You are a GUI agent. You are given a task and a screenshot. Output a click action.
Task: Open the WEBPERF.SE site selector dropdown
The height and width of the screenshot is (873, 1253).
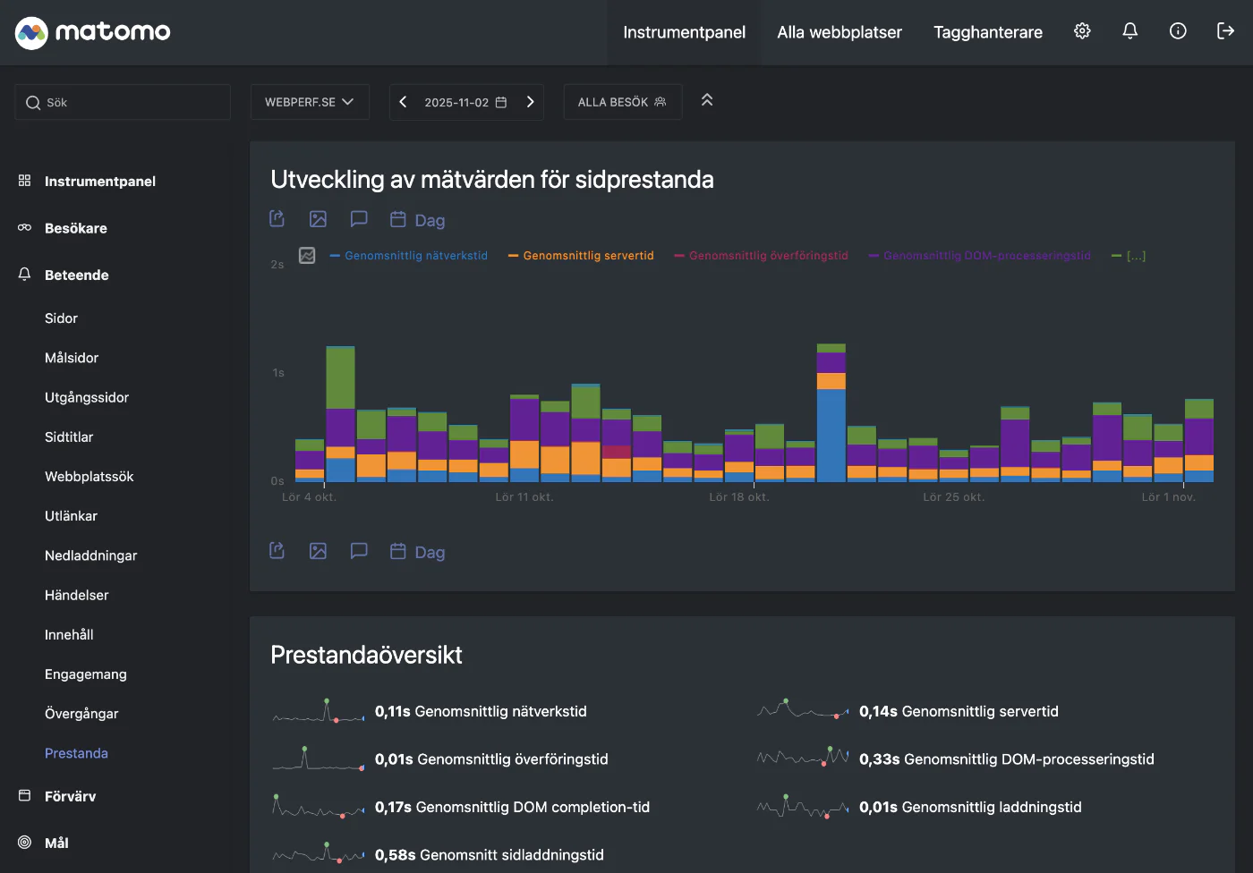tap(309, 102)
